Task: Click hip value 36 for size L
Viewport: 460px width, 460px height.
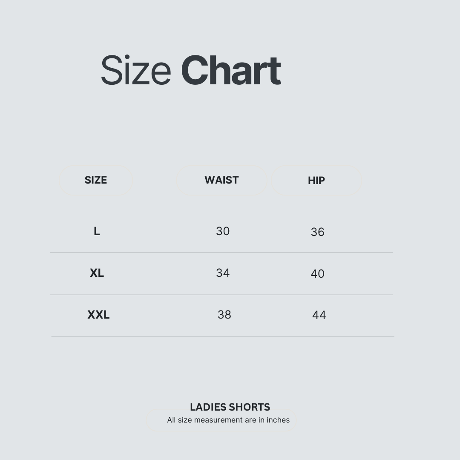Action: 318,232
